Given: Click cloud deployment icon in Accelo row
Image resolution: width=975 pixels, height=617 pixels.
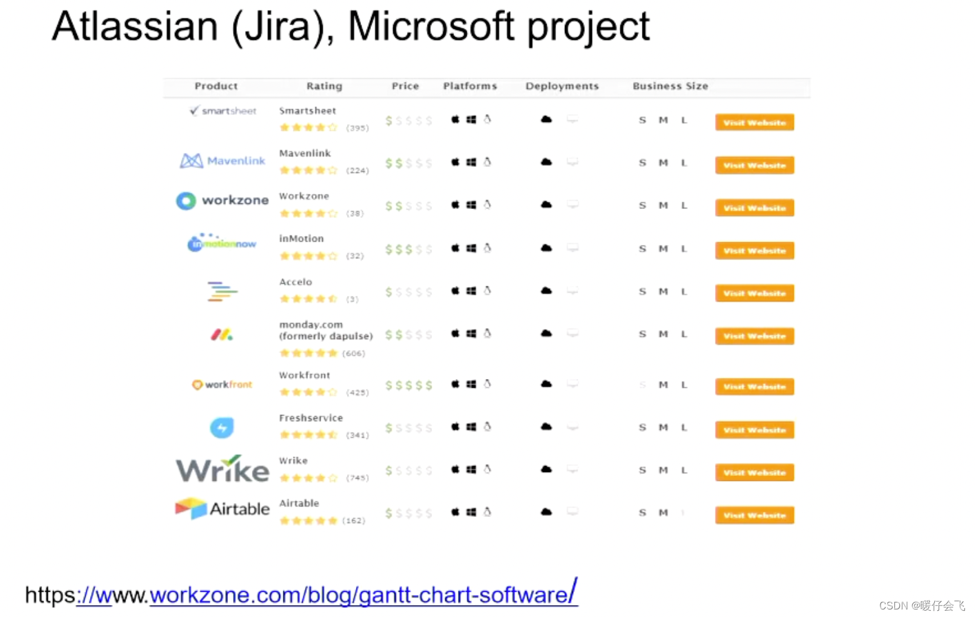Looking at the screenshot, I should (x=546, y=291).
